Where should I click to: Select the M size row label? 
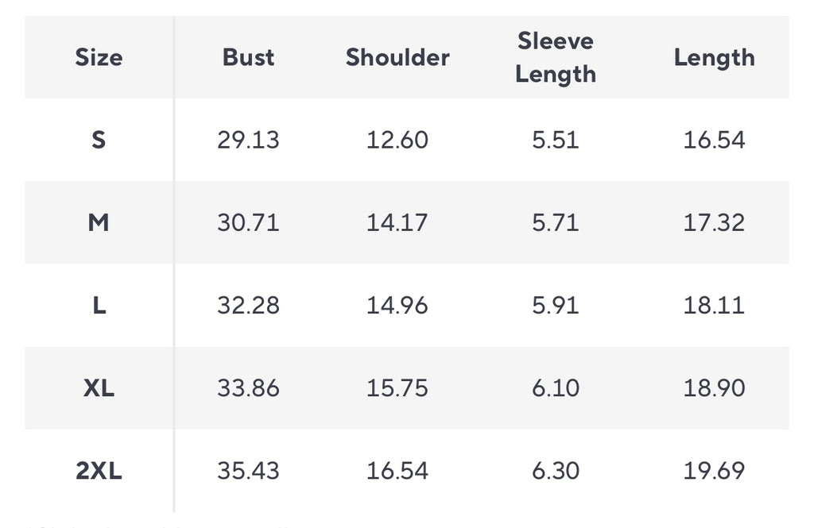pyautogui.click(x=99, y=222)
